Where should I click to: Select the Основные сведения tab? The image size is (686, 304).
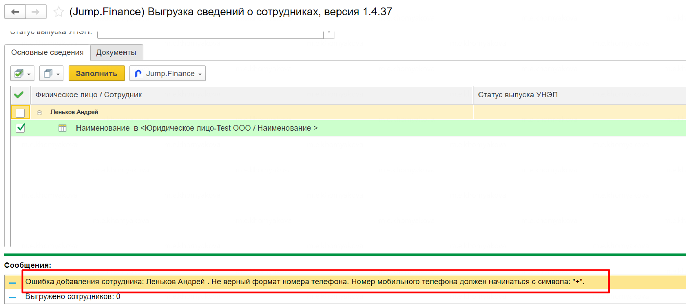(x=47, y=52)
